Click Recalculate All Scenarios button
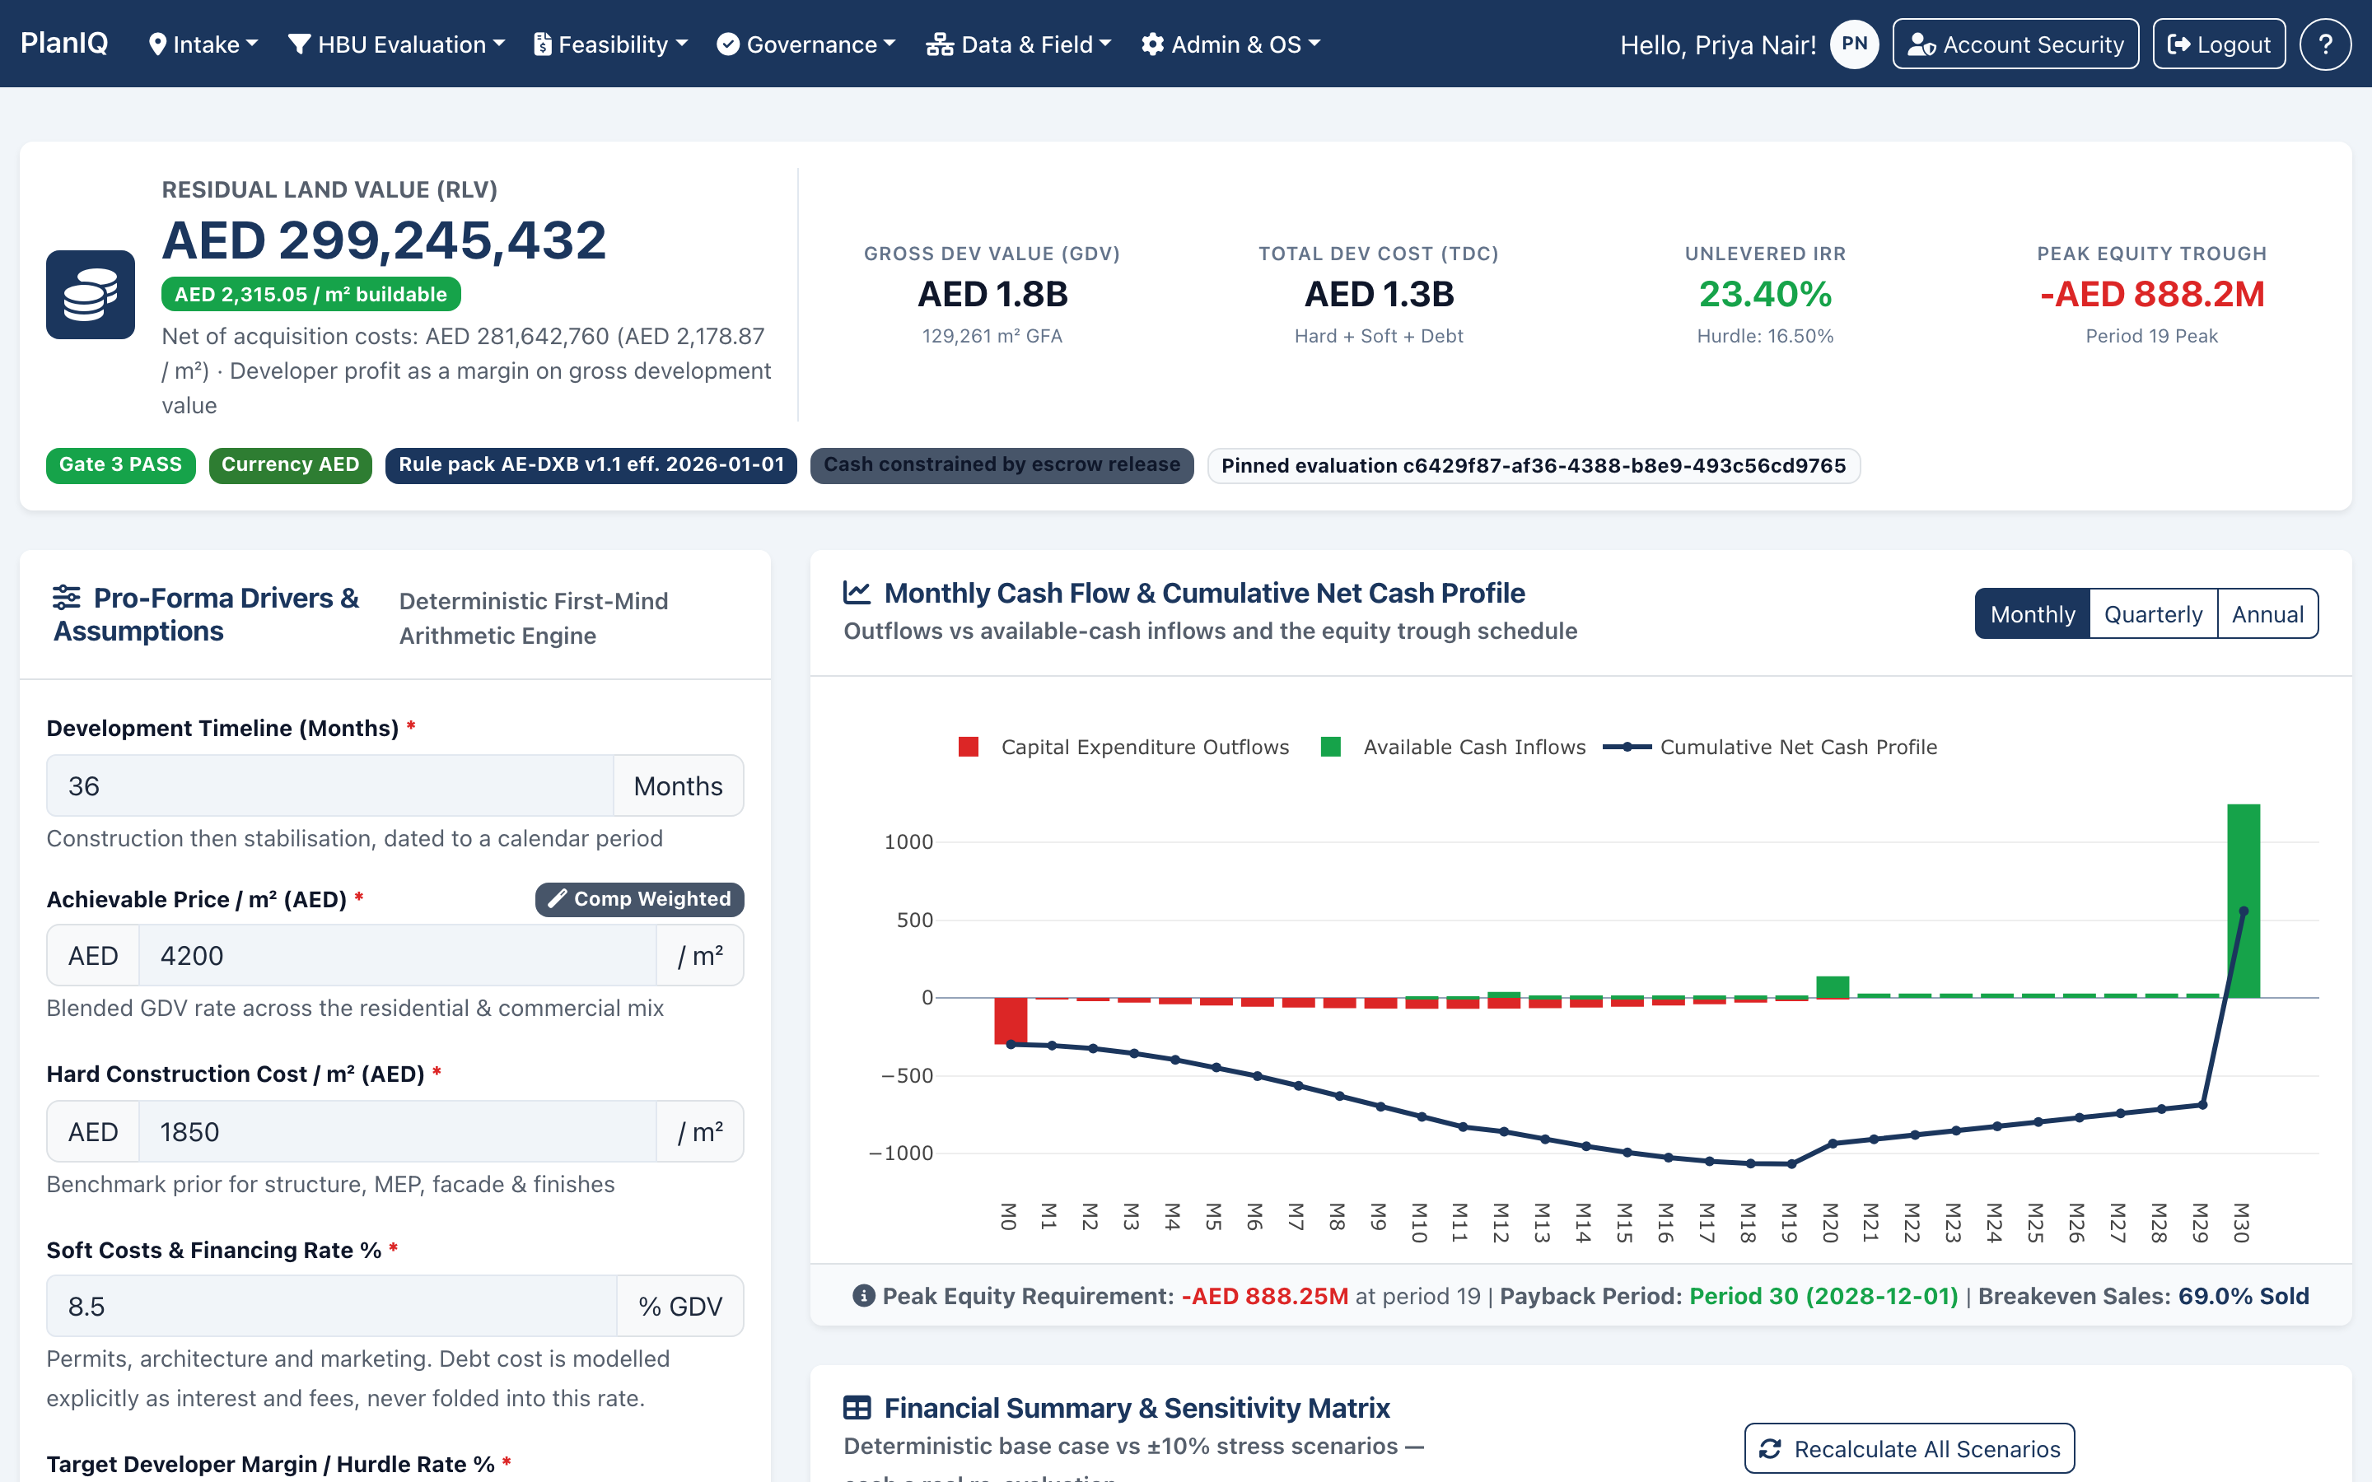 [x=1909, y=1449]
